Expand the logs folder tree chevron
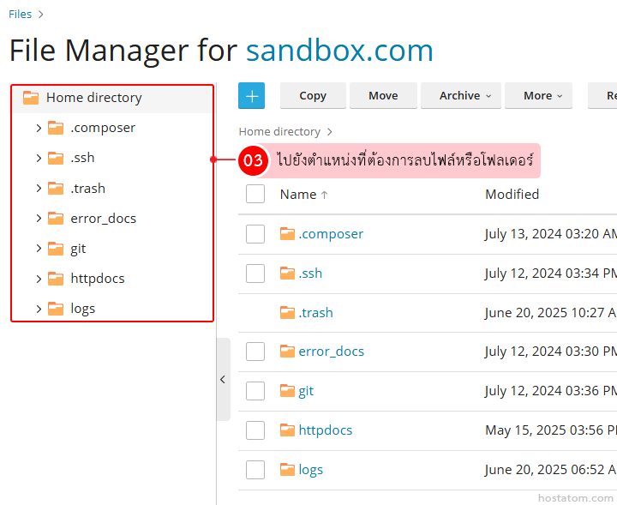Image resolution: width=617 pixels, height=505 pixels. click(39, 309)
